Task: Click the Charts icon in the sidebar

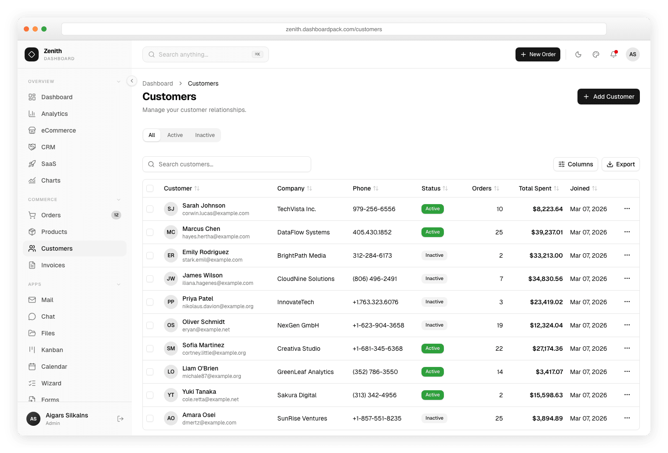Action: (x=33, y=180)
